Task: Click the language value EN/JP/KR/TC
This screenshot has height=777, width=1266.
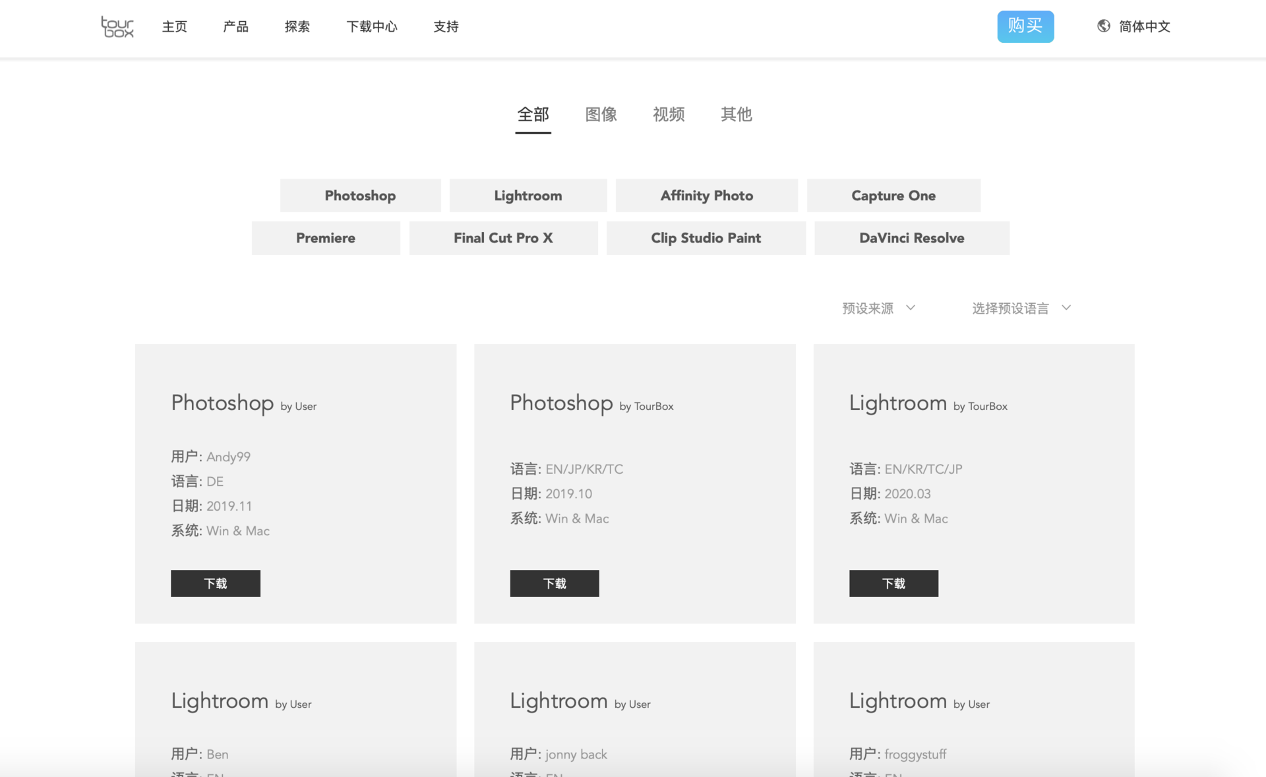Action: [x=584, y=469]
